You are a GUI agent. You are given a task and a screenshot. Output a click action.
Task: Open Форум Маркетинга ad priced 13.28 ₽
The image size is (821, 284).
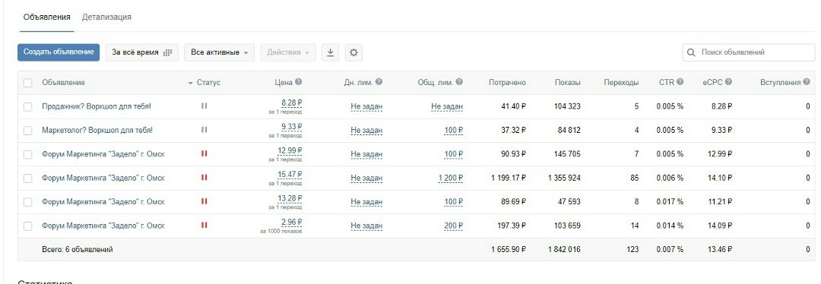[103, 202]
